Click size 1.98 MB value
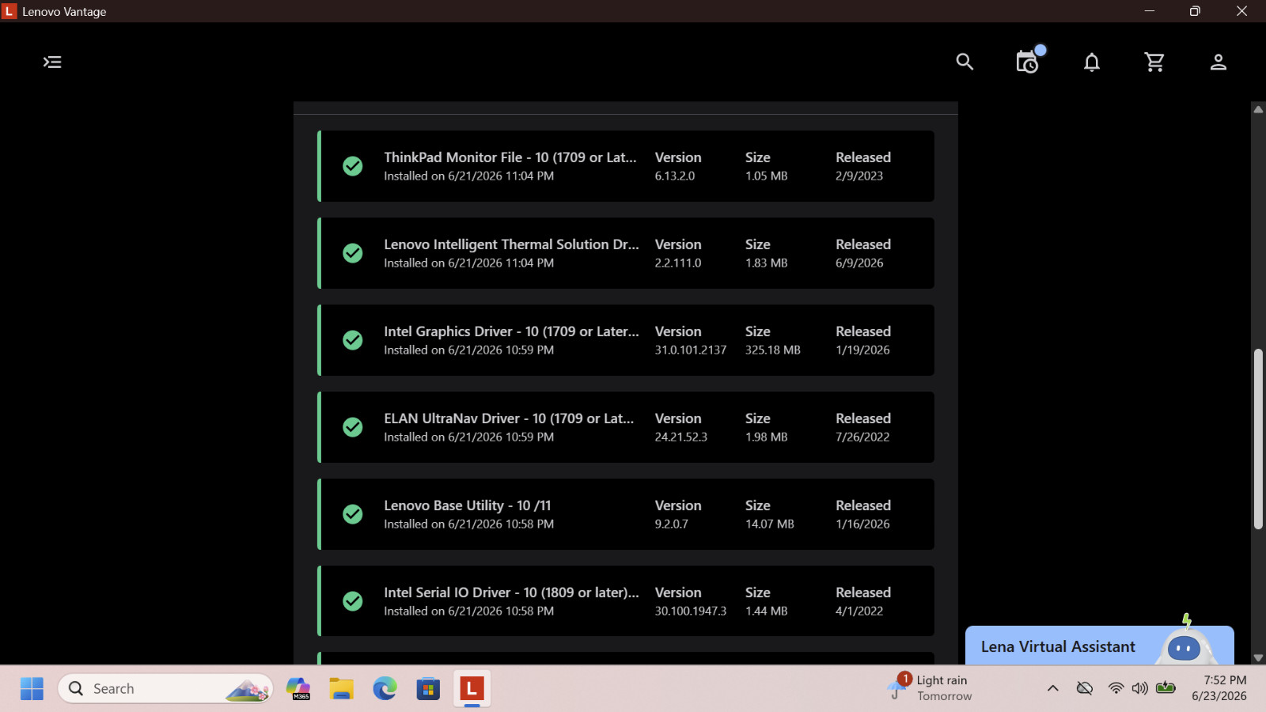This screenshot has height=712, width=1266. (x=767, y=437)
